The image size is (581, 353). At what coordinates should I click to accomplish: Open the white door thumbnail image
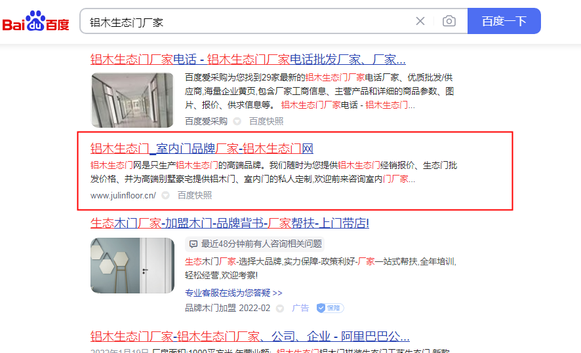tap(132, 266)
